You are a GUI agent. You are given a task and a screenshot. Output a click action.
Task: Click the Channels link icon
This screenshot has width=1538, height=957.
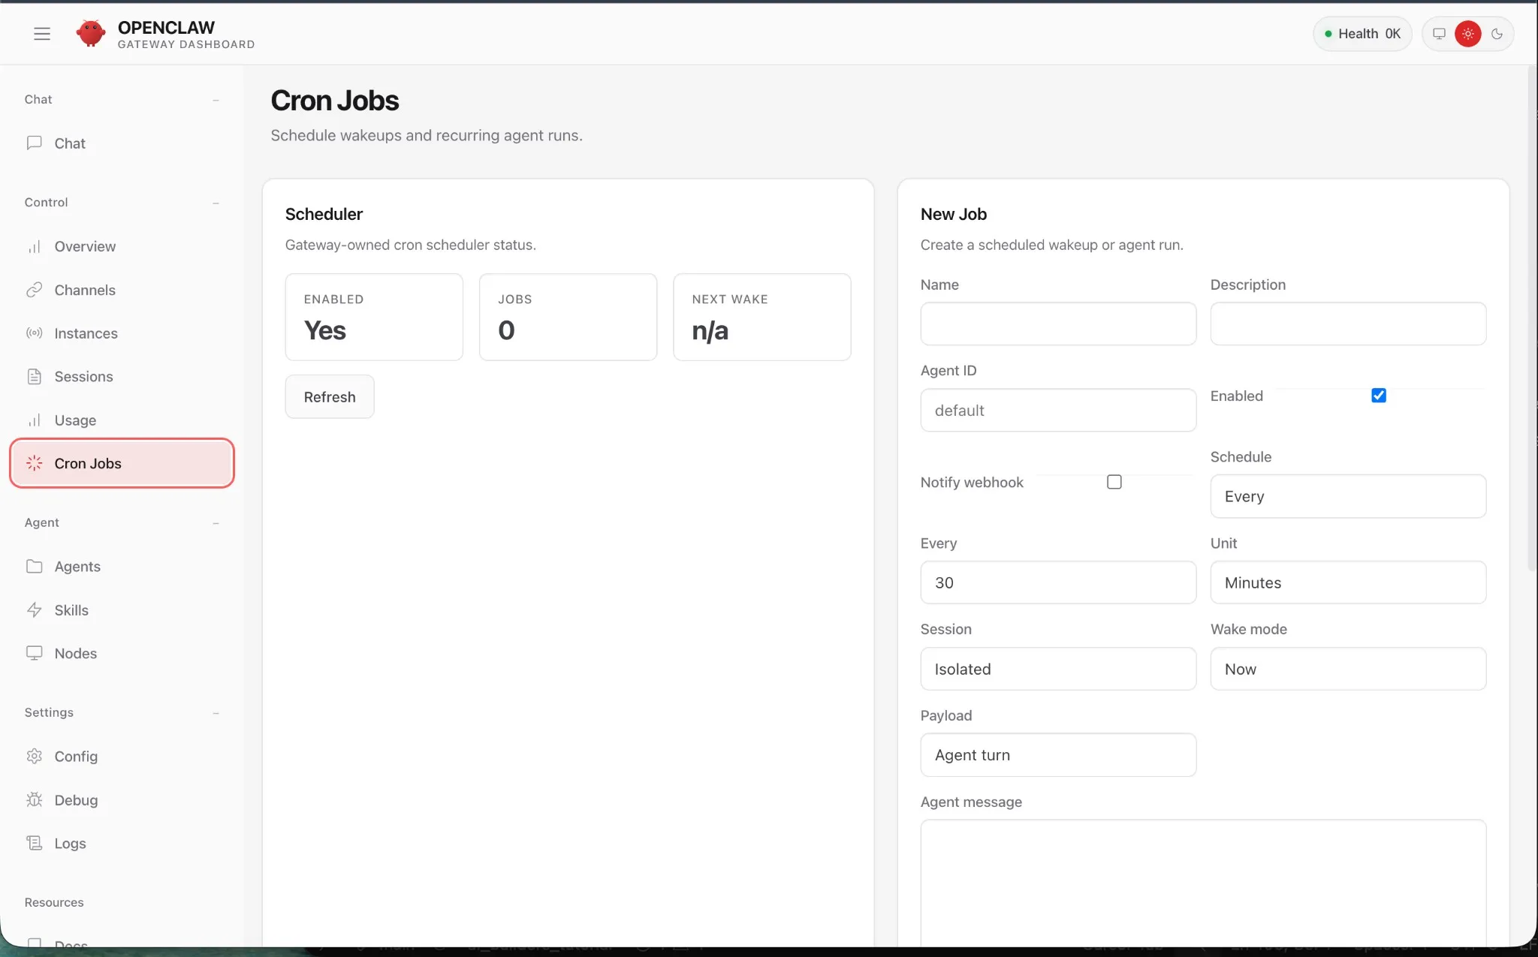(x=34, y=290)
